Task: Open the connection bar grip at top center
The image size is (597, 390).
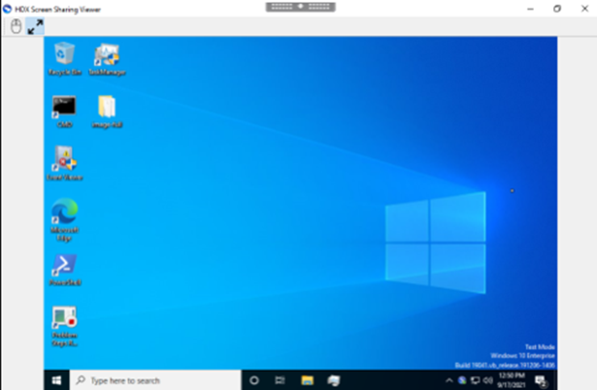Action: point(300,7)
